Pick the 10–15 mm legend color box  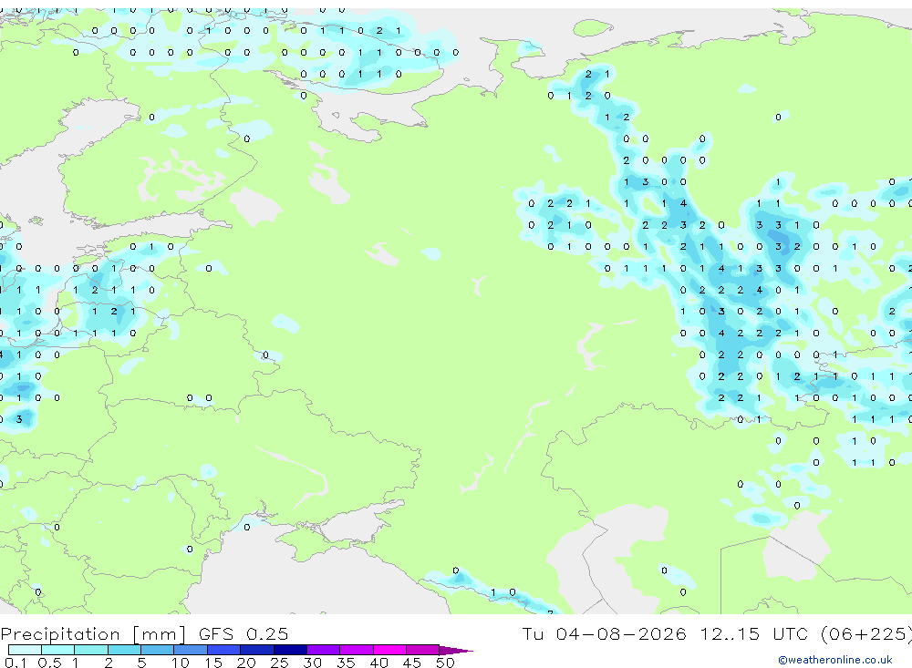(x=191, y=650)
